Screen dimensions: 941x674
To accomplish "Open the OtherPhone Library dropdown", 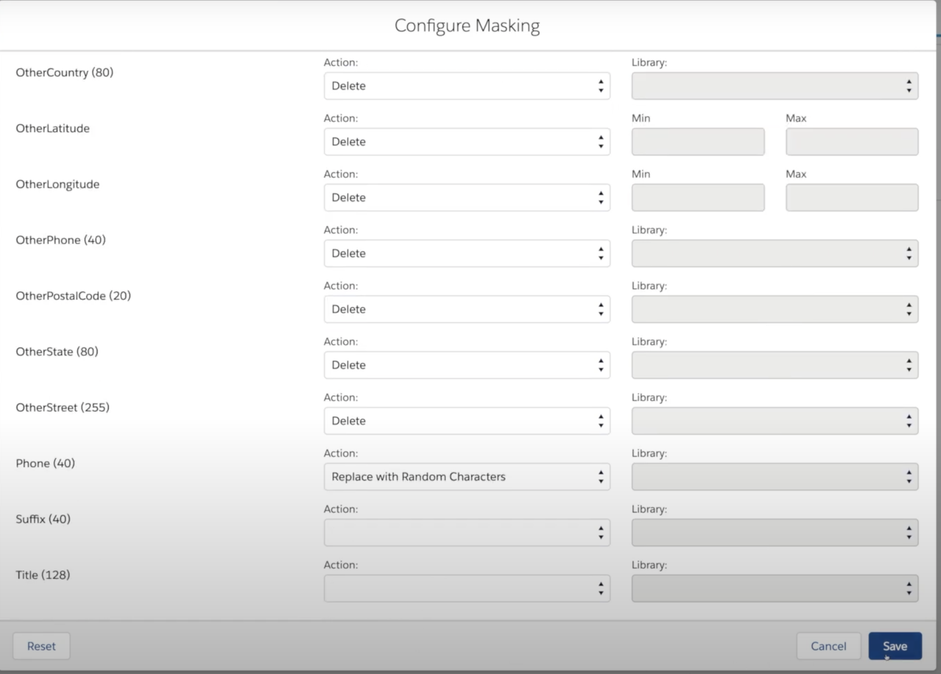I will pyautogui.click(x=775, y=253).
